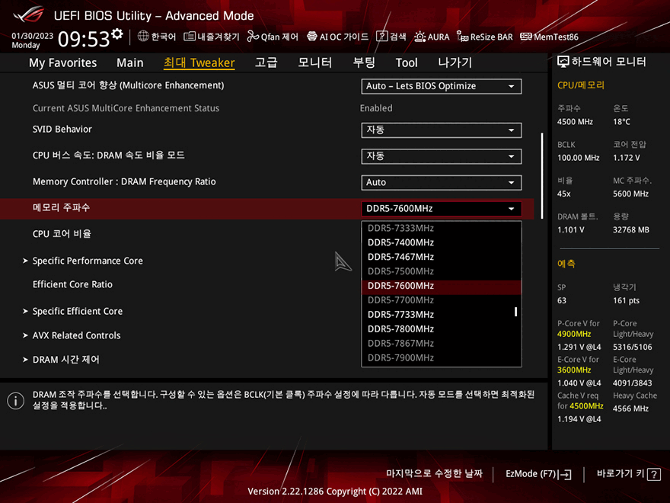Open the 고급 advanced tab
Screen dimensions: 670x503
(266, 62)
